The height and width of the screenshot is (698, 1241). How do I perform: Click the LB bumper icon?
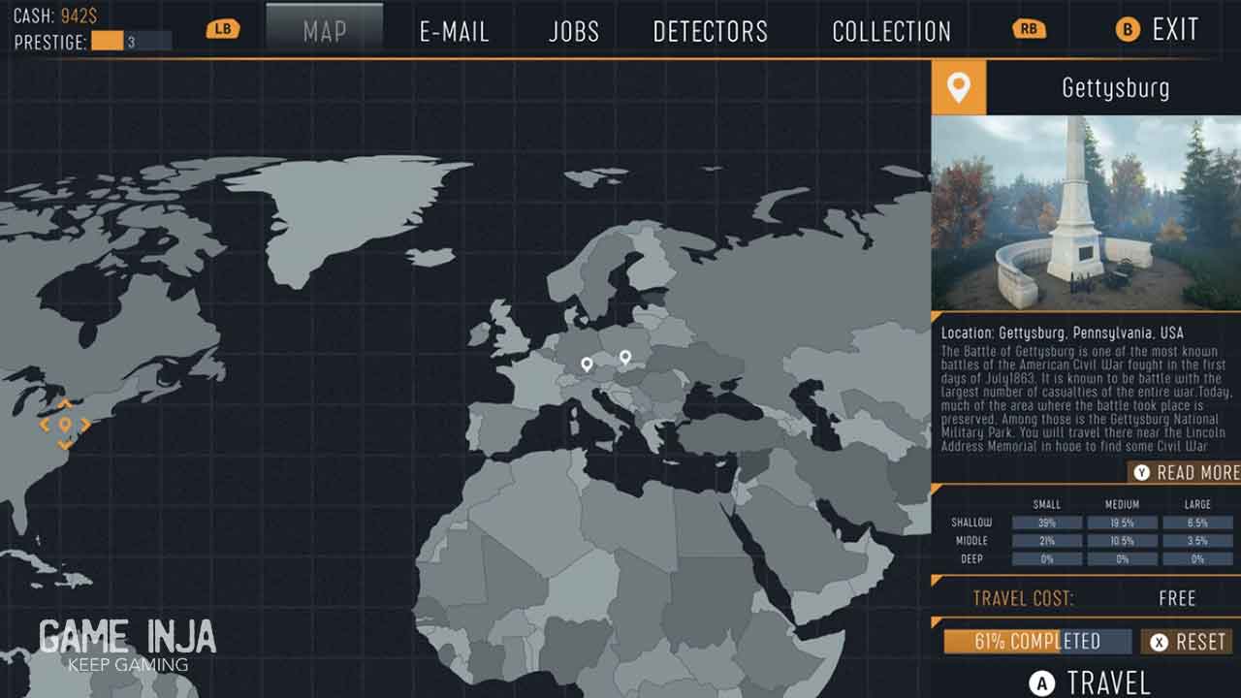point(223,29)
